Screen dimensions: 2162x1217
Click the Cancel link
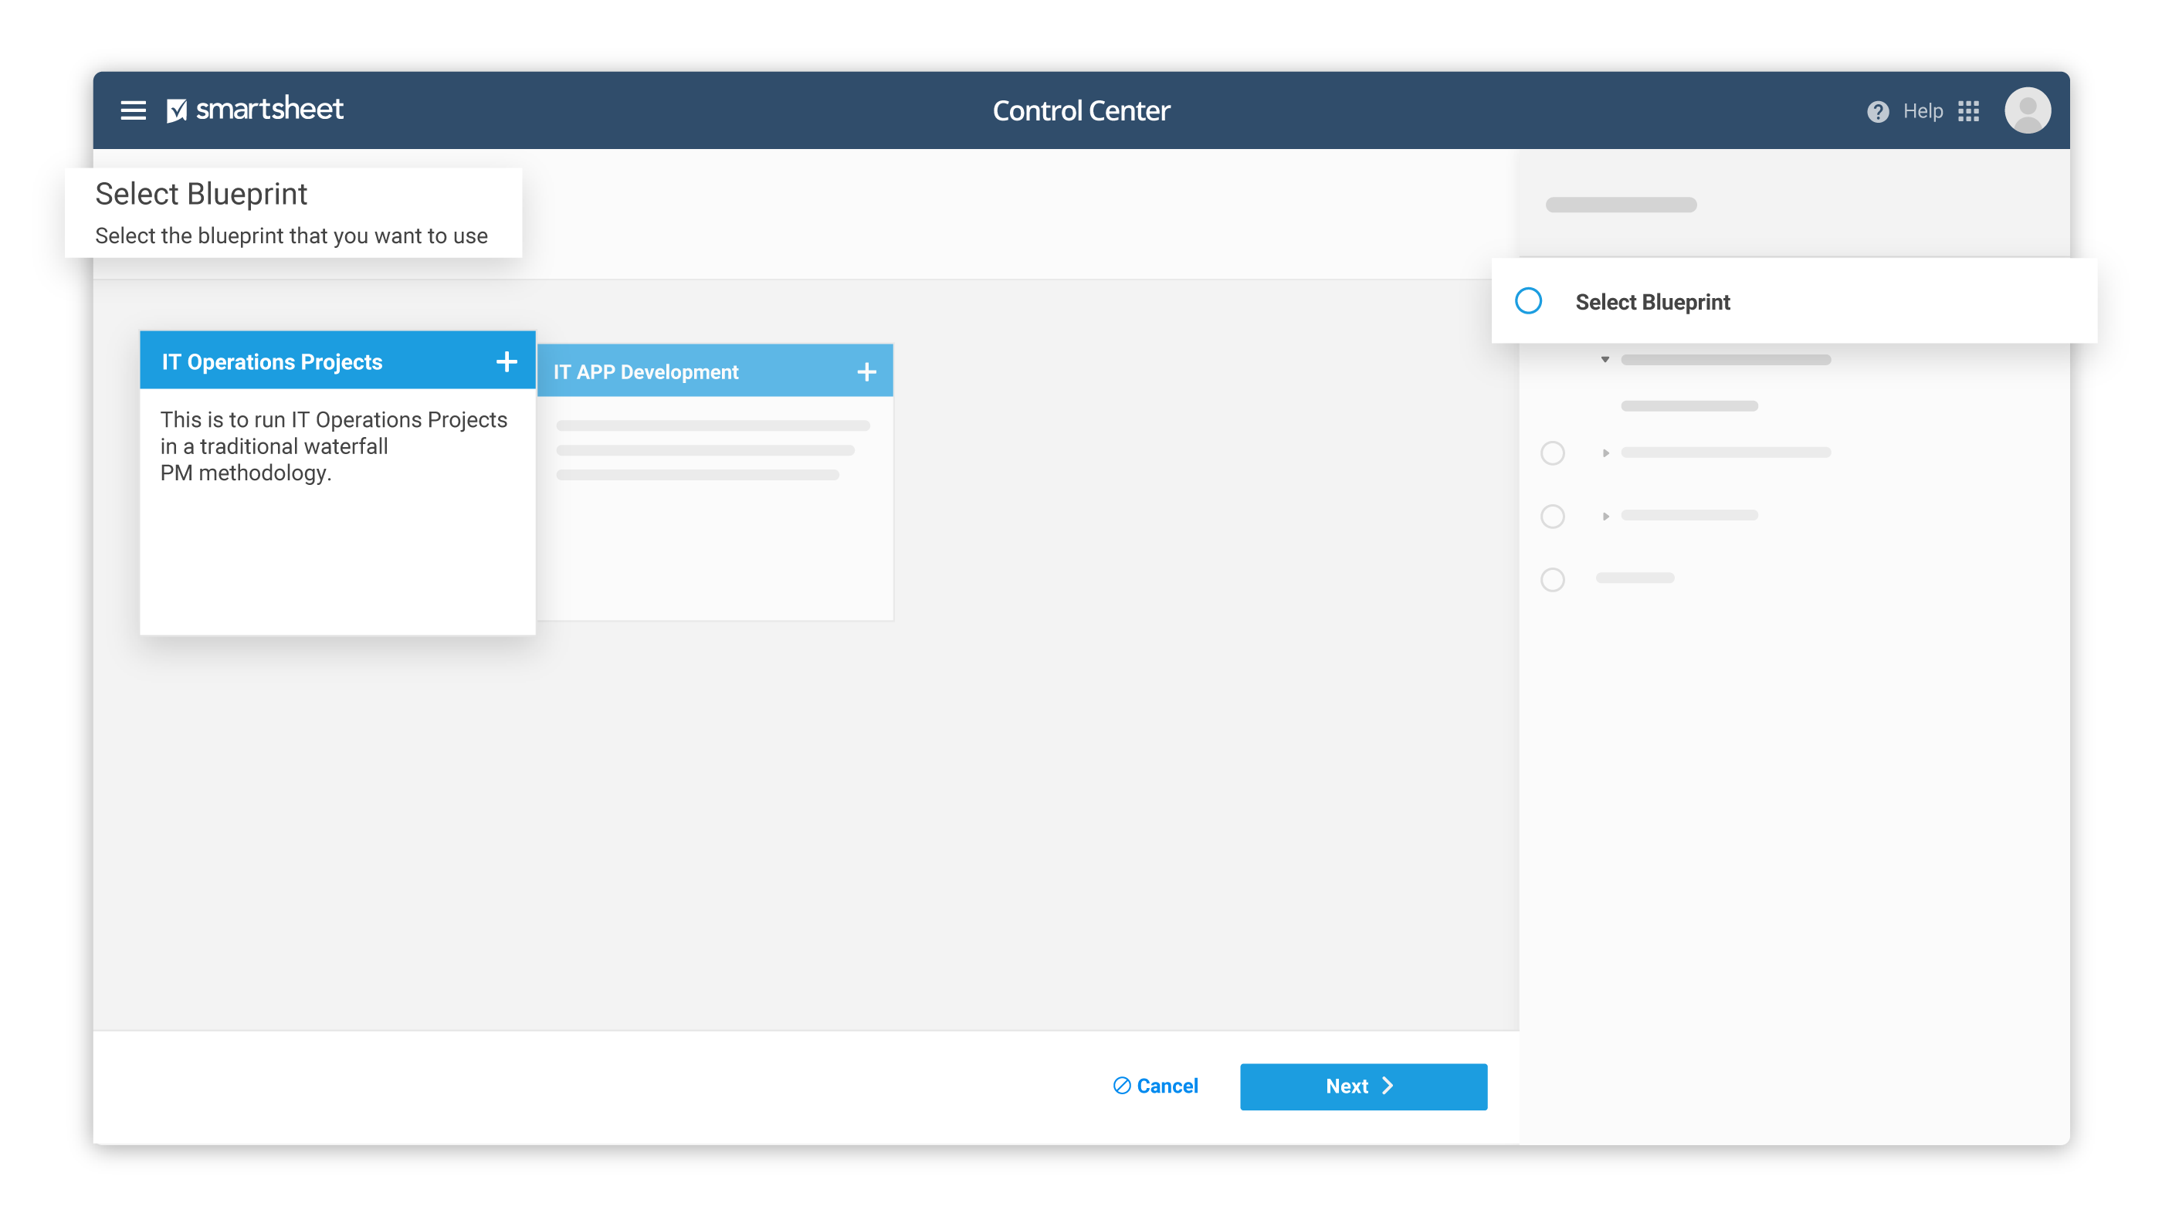click(x=1167, y=1085)
